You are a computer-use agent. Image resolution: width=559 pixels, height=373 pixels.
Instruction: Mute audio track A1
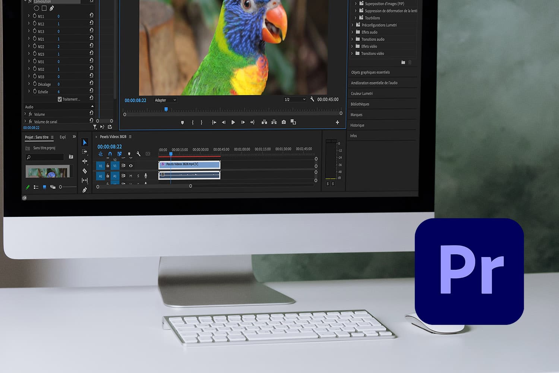(131, 176)
